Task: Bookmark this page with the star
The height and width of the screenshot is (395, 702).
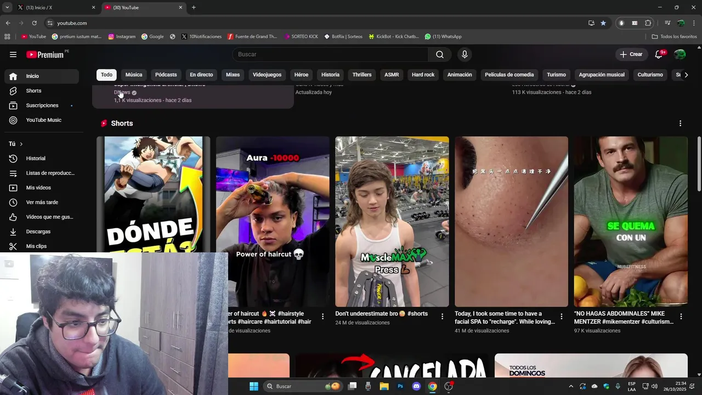Action: (603, 23)
